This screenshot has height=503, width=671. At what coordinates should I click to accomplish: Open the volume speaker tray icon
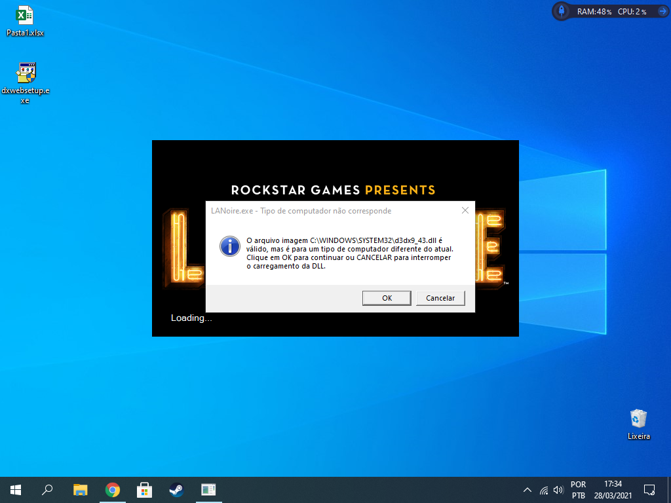(558, 490)
